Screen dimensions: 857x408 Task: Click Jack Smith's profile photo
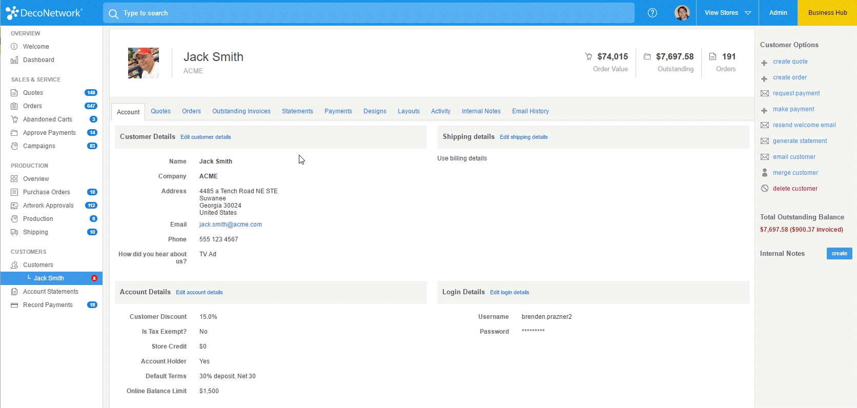pos(144,63)
